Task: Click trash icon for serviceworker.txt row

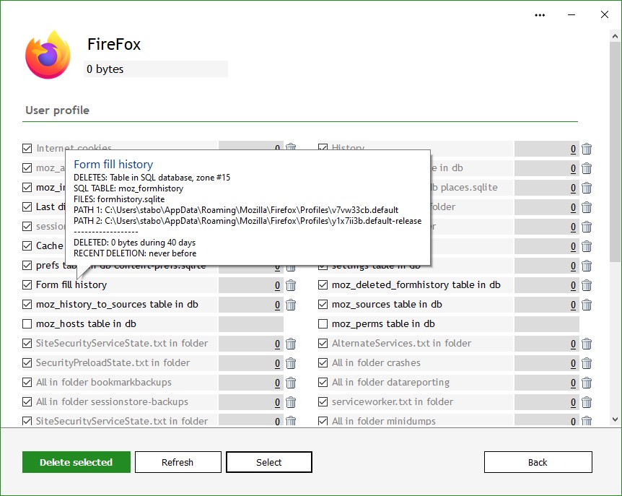Action: pos(587,402)
